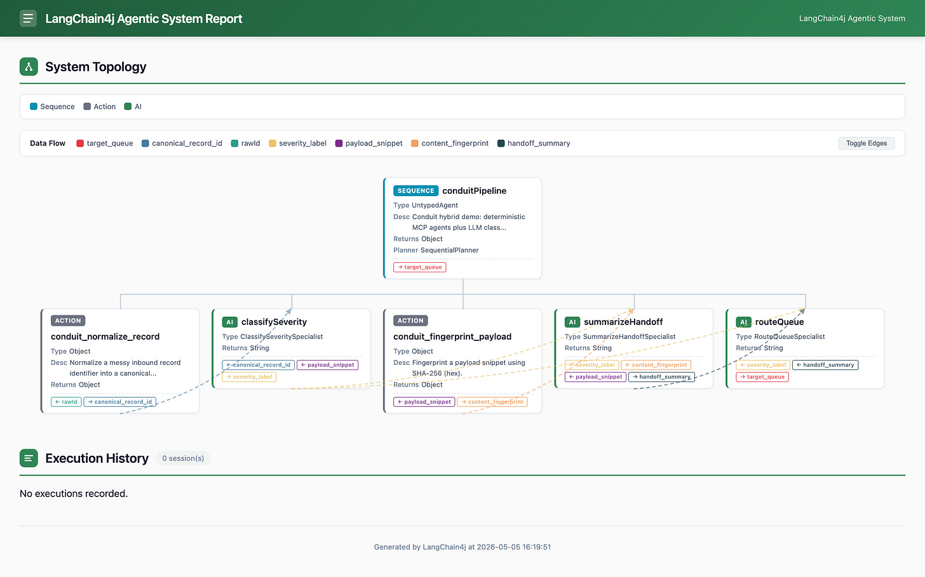Click "Type SummarizeHandoffSpecialist" in summarizeHandoff

pos(620,337)
